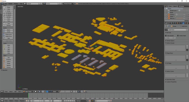This screenshot has width=189, height=102.
Task: Expand the Texture Space panel
Action: click(170, 41)
